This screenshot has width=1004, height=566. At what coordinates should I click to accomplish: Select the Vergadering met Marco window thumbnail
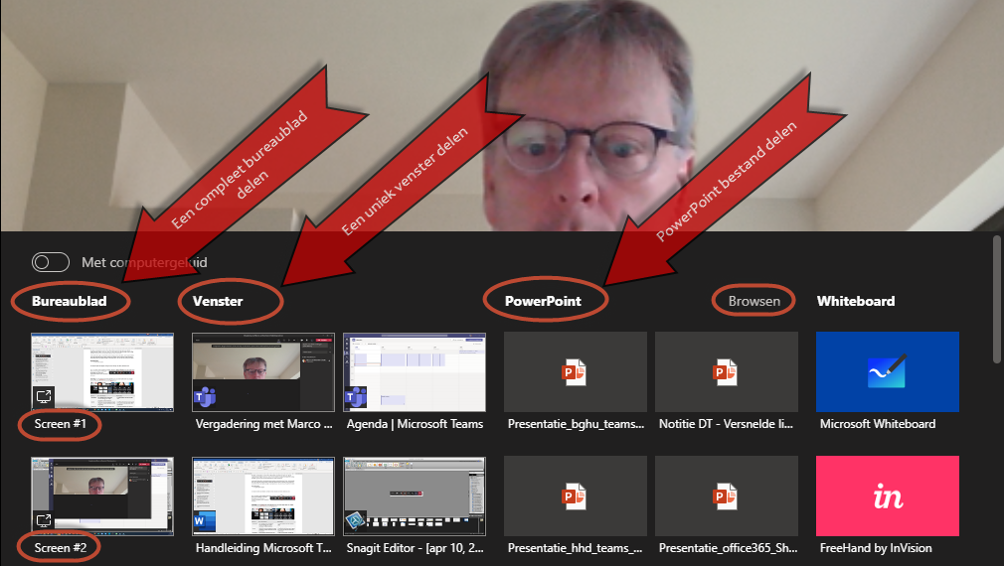point(262,371)
